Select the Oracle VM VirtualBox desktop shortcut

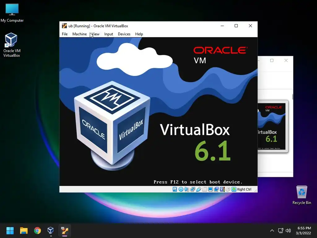tap(11, 45)
